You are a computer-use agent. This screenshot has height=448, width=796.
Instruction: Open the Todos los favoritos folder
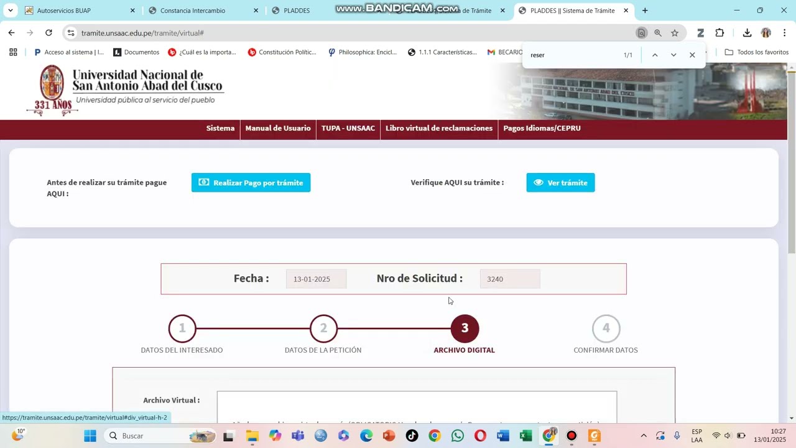[x=757, y=52]
